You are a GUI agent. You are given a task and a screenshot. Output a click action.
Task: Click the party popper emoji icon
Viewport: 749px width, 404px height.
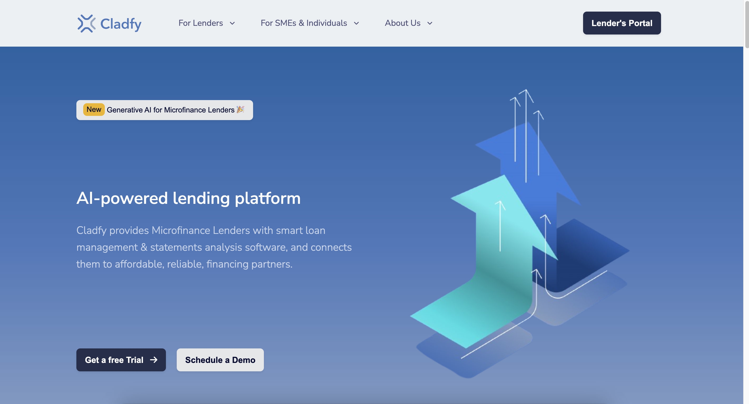[240, 109]
